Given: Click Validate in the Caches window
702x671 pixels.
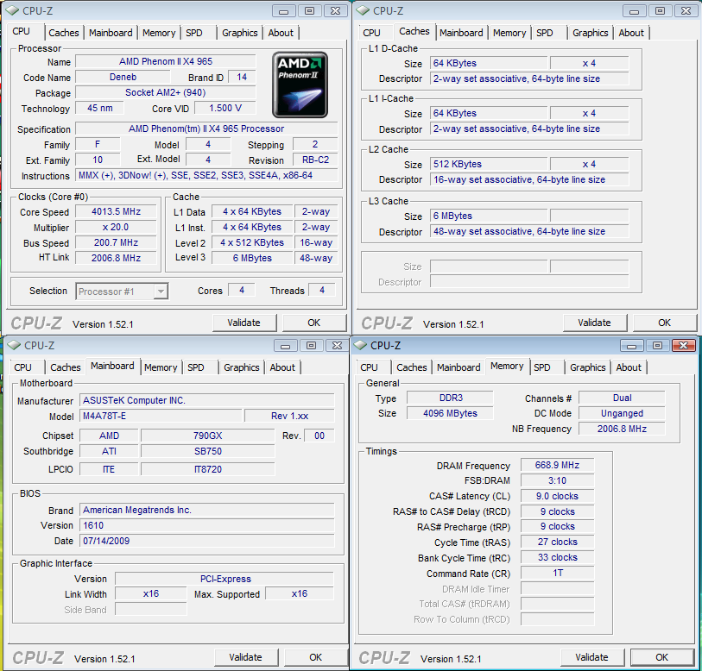Looking at the screenshot, I should [595, 323].
